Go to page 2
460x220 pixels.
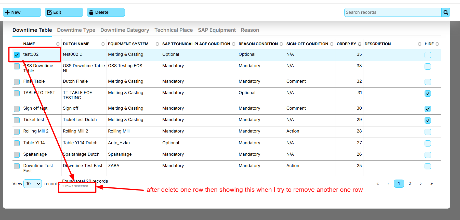coord(410,184)
